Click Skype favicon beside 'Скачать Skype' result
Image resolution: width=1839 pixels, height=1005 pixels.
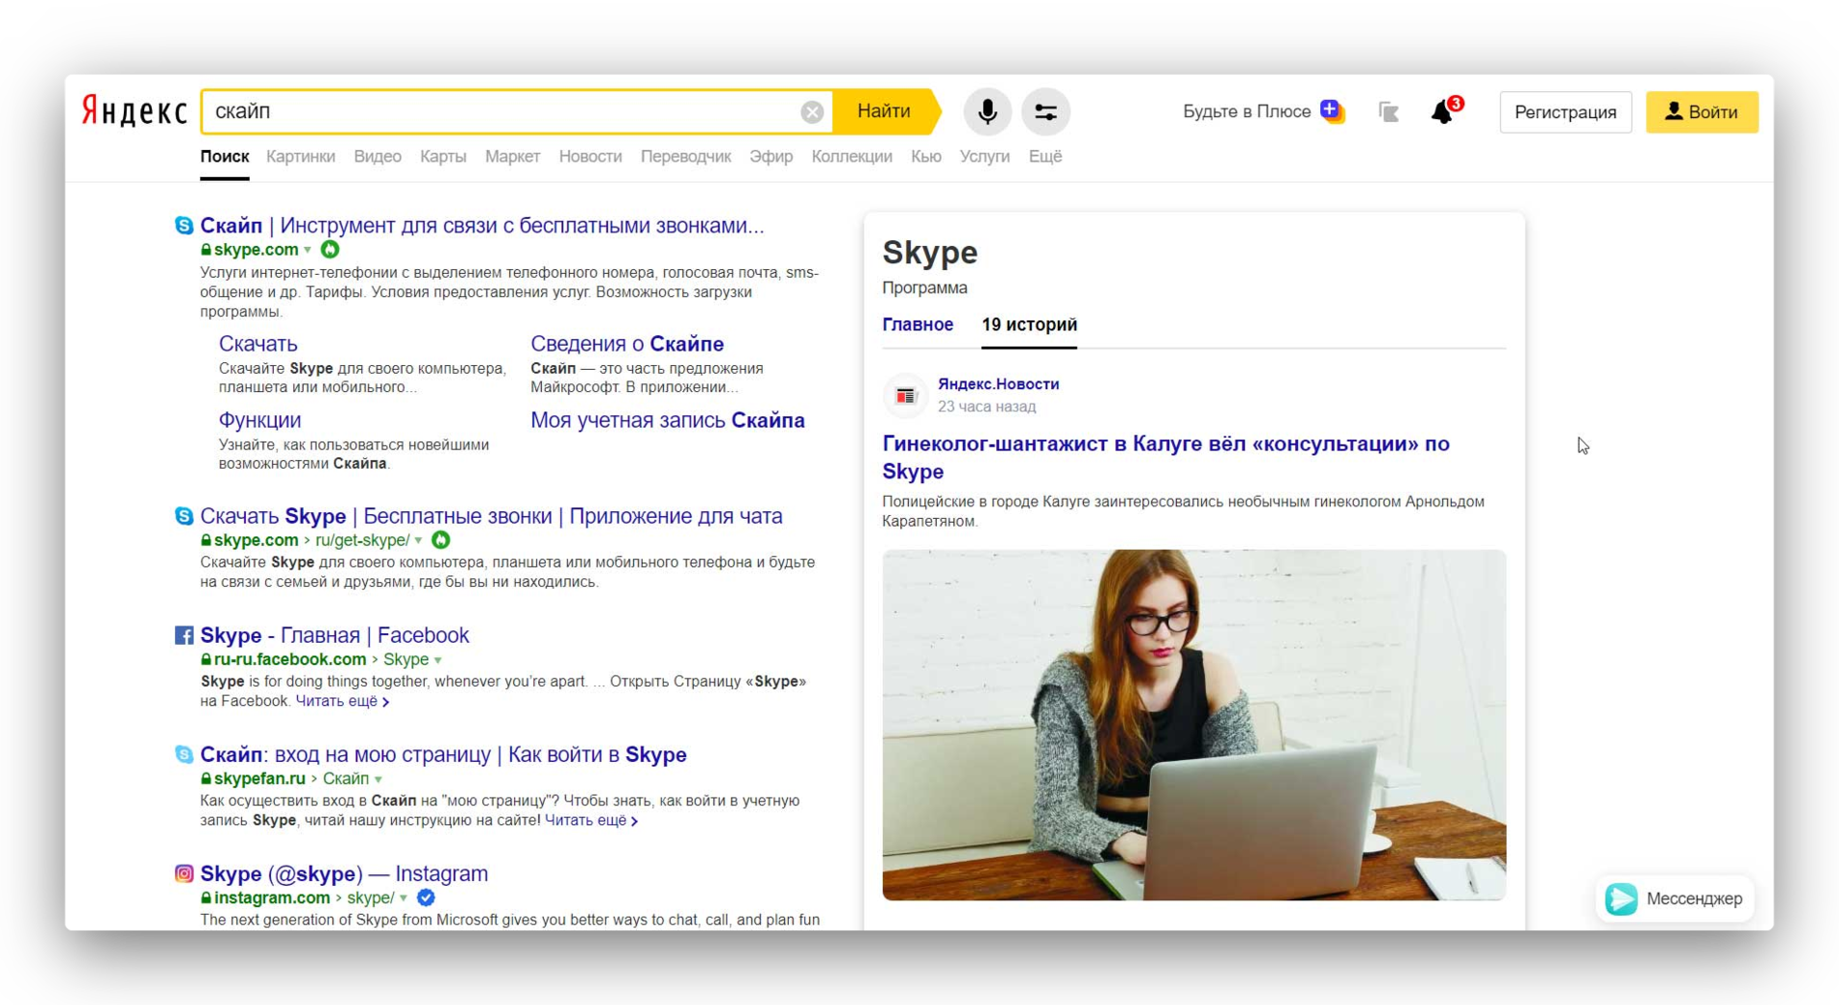point(184,516)
